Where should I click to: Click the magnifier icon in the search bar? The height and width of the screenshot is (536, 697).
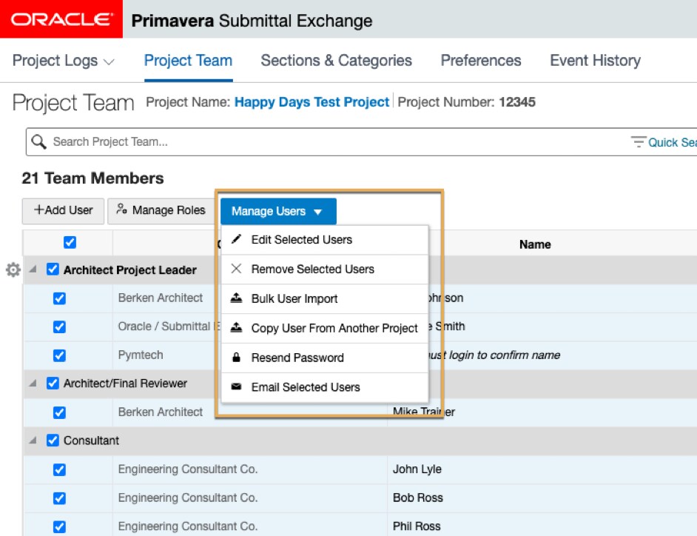tap(38, 141)
